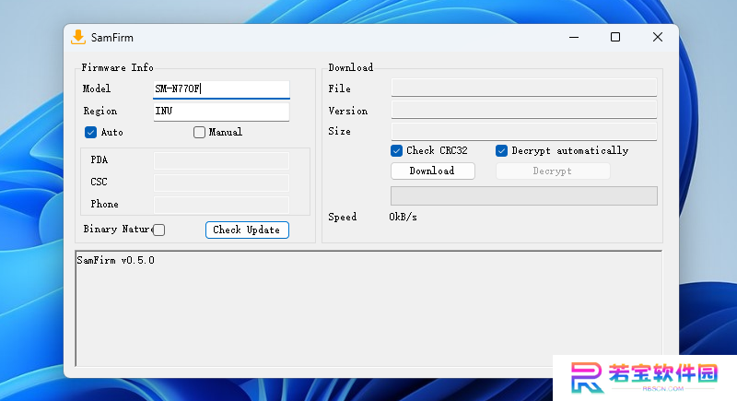Click the 0kB/s speed value
Screen dimensions: 737x401
pos(403,218)
